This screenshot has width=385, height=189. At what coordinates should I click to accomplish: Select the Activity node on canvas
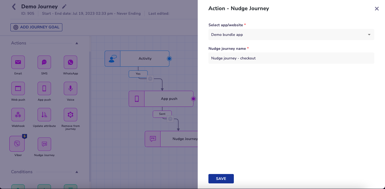(x=137, y=59)
